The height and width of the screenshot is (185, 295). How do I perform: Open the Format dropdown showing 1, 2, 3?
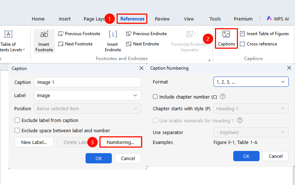[x=251, y=82]
